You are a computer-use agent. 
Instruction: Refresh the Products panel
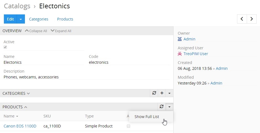[x=161, y=107]
